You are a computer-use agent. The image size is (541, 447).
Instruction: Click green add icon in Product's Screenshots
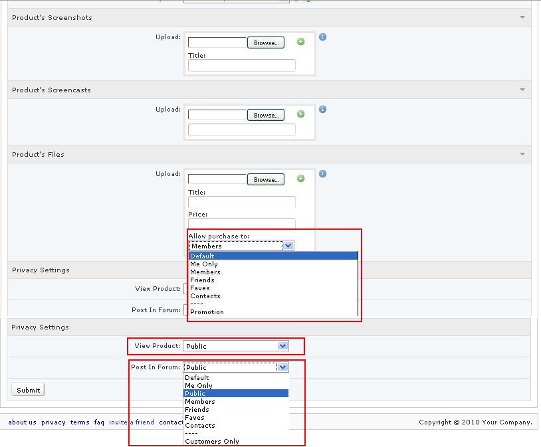[300, 42]
